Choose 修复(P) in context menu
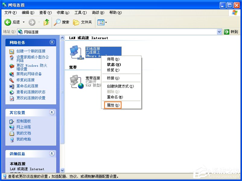This screenshot has width=242, height=181. click(121, 70)
